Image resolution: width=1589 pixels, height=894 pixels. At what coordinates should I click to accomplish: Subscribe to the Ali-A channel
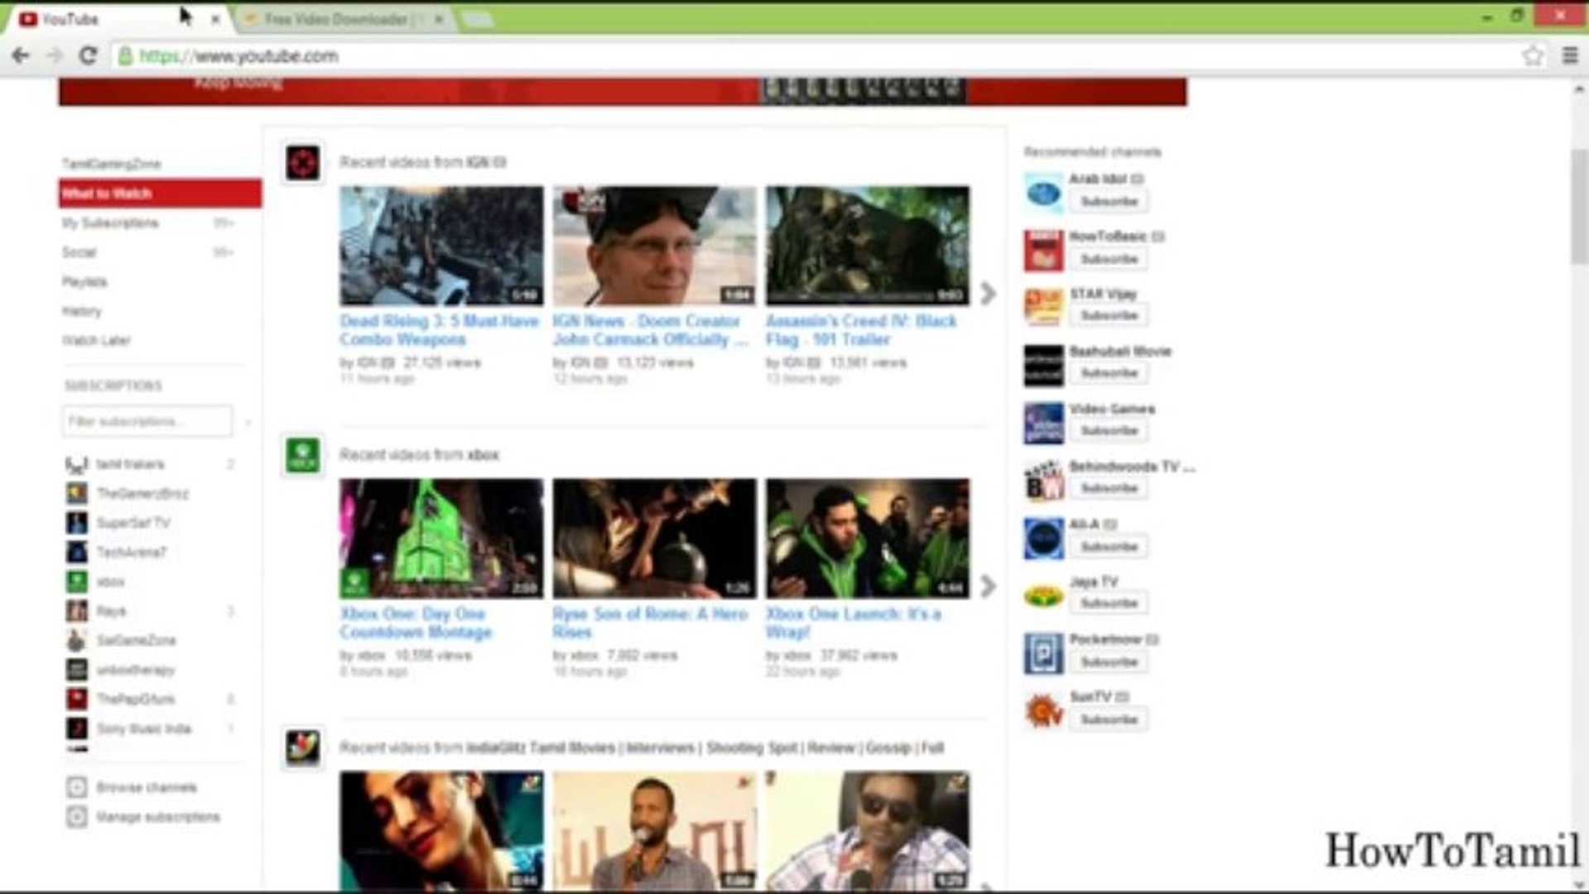pos(1109,547)
